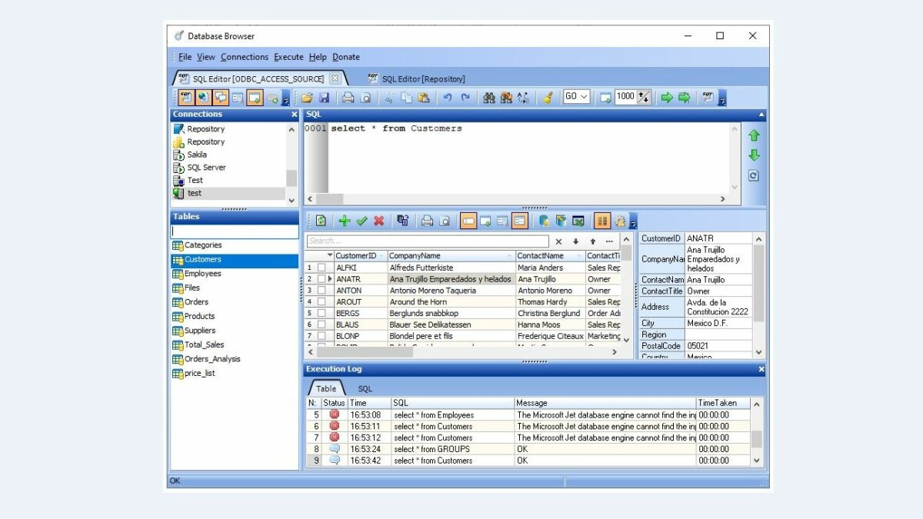This screenshot has height=519, width=923.
Task: Open the grid column selector dropdown arrow
Action: coord(330,255)
